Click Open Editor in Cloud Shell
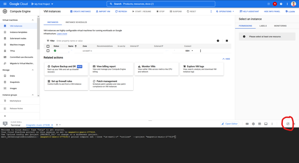 [230, 124]
